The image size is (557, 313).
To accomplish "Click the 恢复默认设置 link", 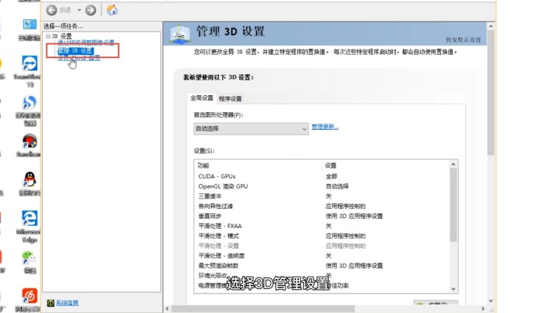I will pyautogui.click(x=463, y=39).
